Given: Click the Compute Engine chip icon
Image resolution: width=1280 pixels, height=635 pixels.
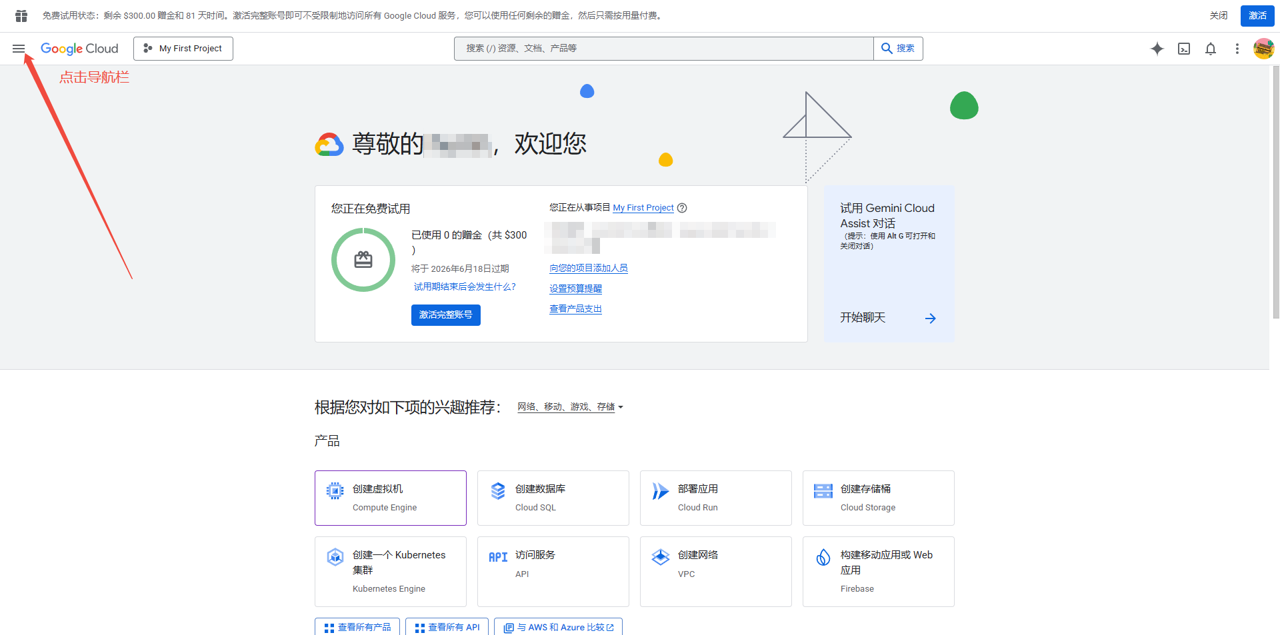Looking at the screenshot, I should point(335,491).
